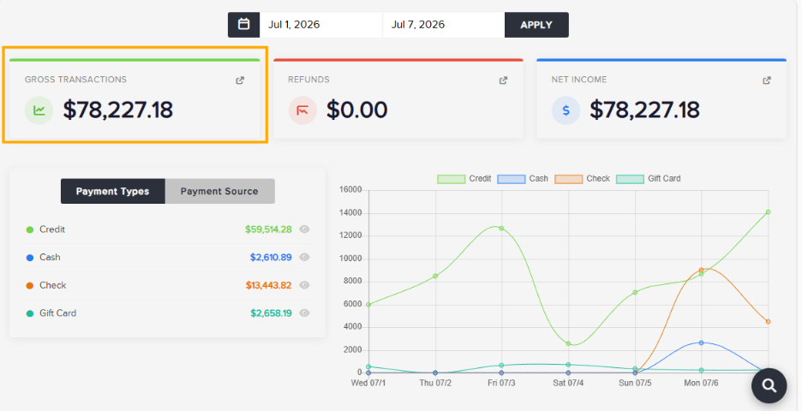Click the $59,514.28 Credit amount
This screenshot has height=411, width=802.
click(268, 229)
